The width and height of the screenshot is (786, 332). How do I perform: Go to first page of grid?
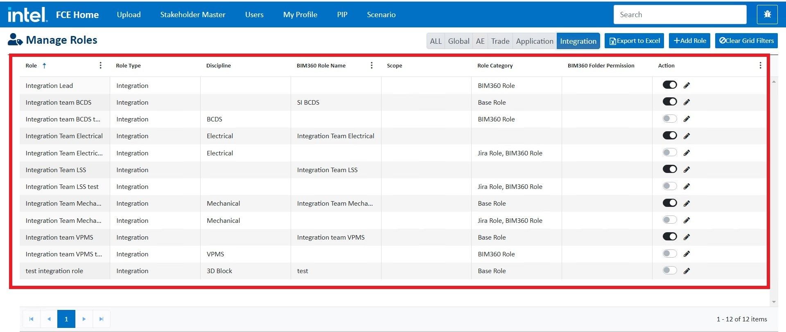click(31, 319)
